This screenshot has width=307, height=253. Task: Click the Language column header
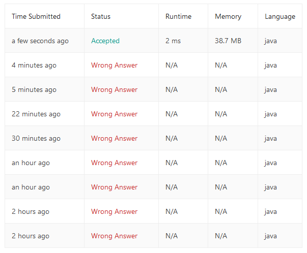(x=280, y=17)
